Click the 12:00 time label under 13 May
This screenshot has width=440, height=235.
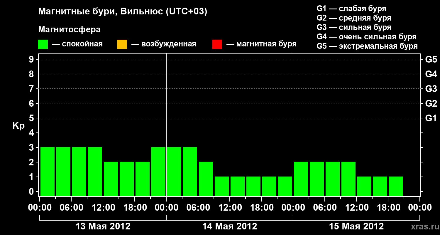pos(103,207)
